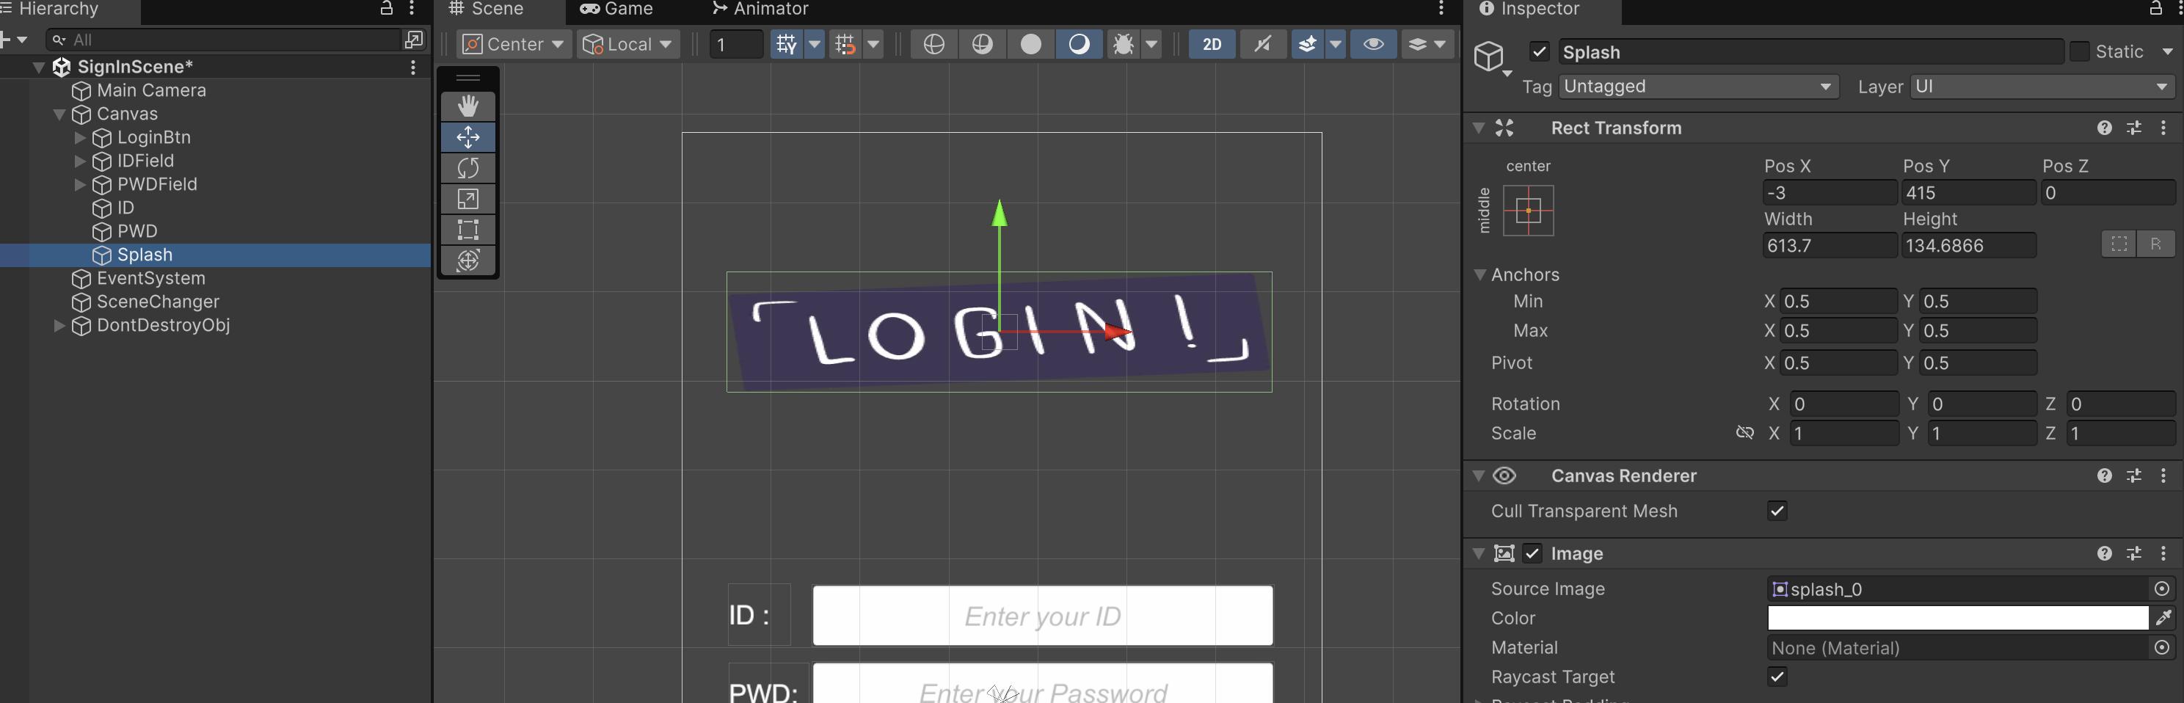Select SceneChanger in Hierarchy

point(158,302)
